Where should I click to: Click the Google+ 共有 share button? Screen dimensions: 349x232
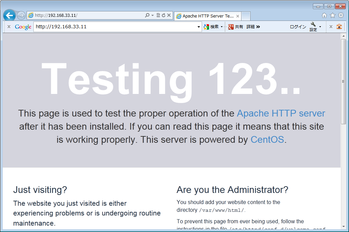235,27
